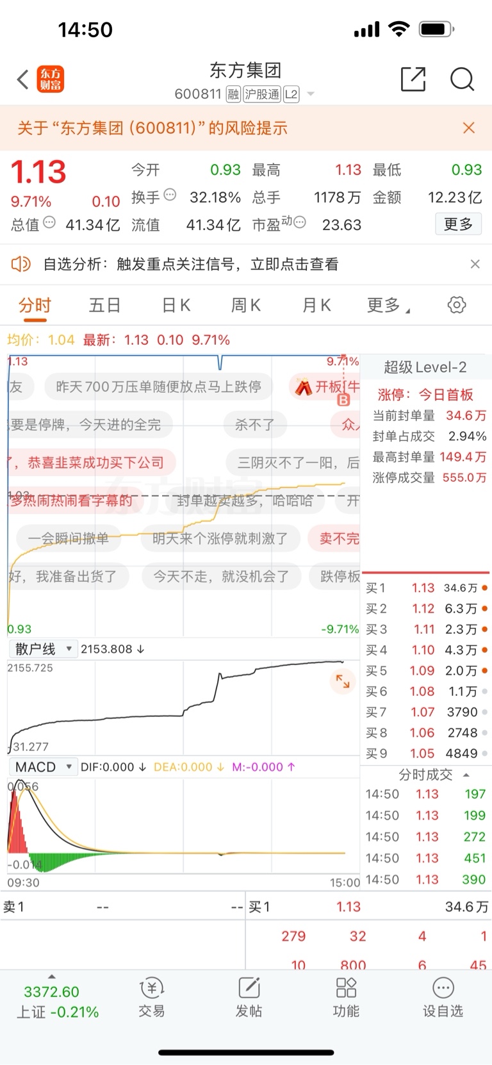Tap the large 1.13 price

(38, 171)
